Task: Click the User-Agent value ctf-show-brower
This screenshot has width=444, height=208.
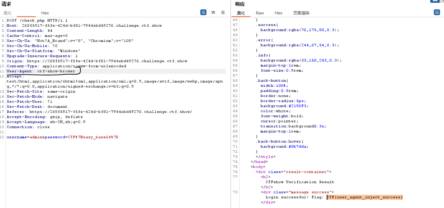Action: (x=56, y=71)
